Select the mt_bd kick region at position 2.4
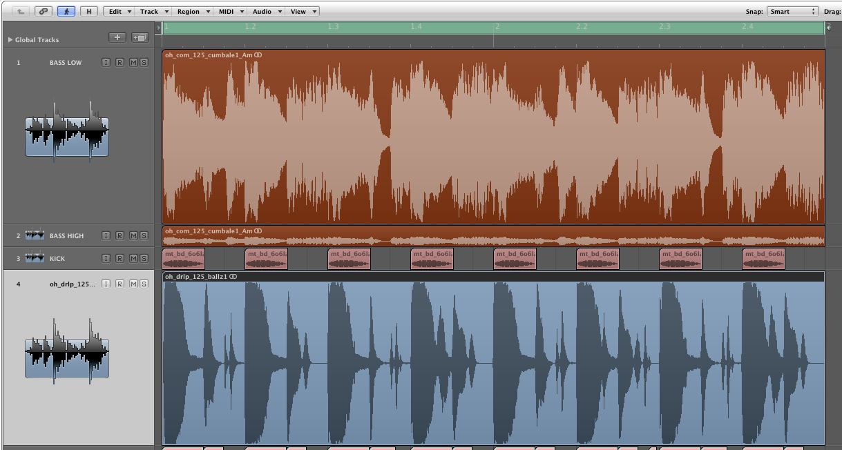 764,259
